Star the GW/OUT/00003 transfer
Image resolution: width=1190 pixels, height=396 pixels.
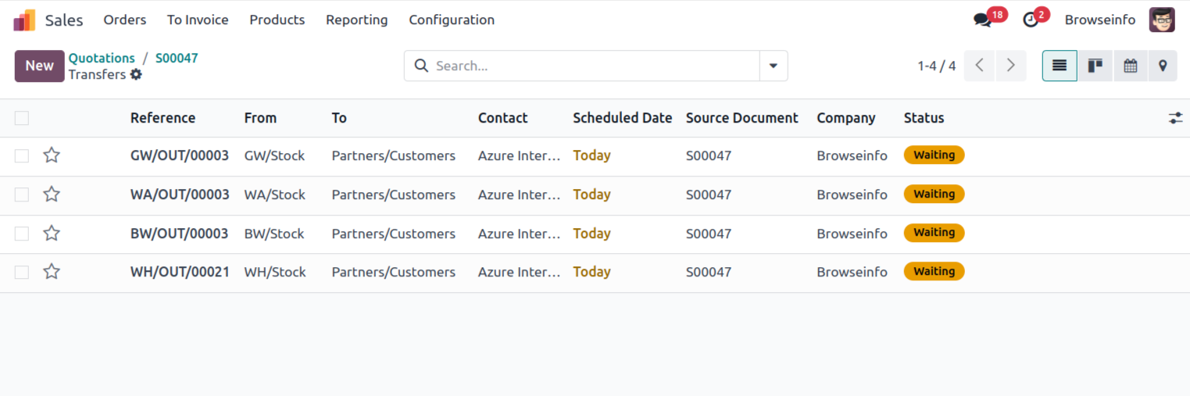click(x=52, y=155)
